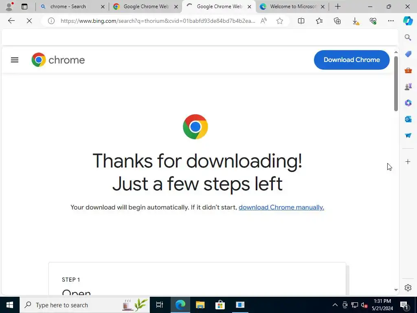Switch to Welcome to Microsoft tab
The height and width of the screenshot is (313, 417).
pos(292,7)
